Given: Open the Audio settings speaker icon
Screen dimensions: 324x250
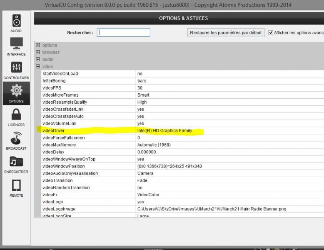Looking at the screenshot, I should tap(16, 20).
